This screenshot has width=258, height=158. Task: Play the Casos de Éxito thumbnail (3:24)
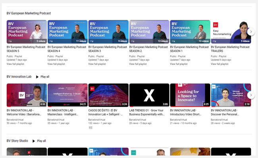tap(108, 95)
